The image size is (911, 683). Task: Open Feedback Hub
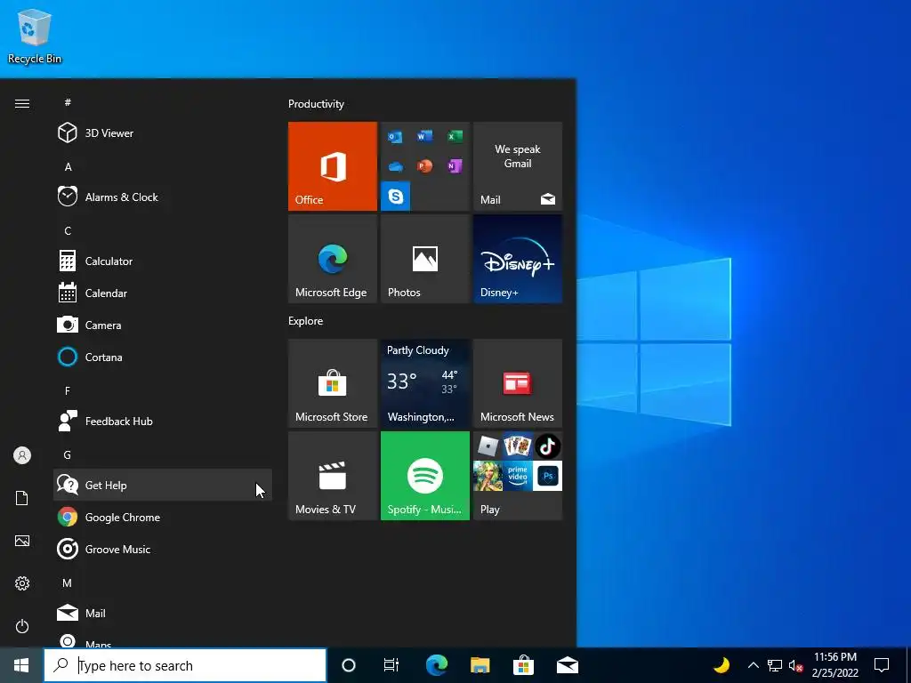(x=163, y=421)
